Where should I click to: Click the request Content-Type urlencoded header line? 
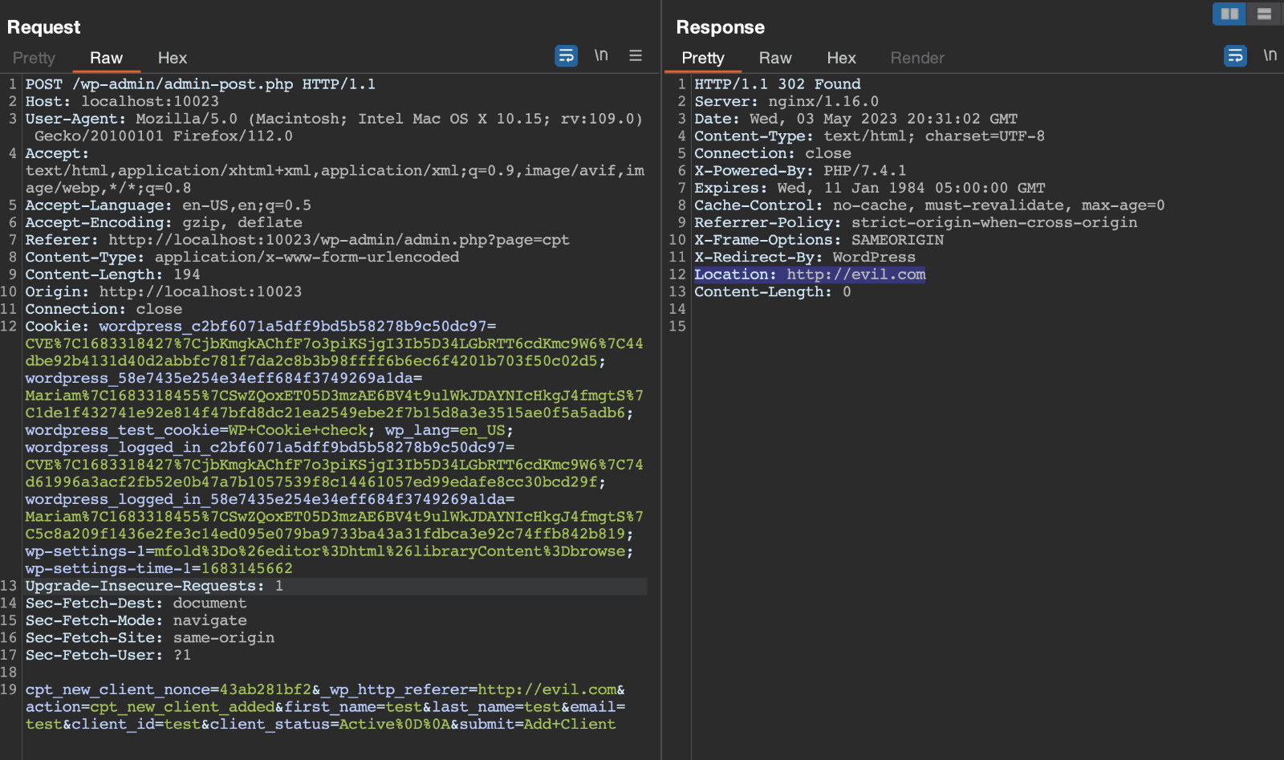tap(242, 258)
